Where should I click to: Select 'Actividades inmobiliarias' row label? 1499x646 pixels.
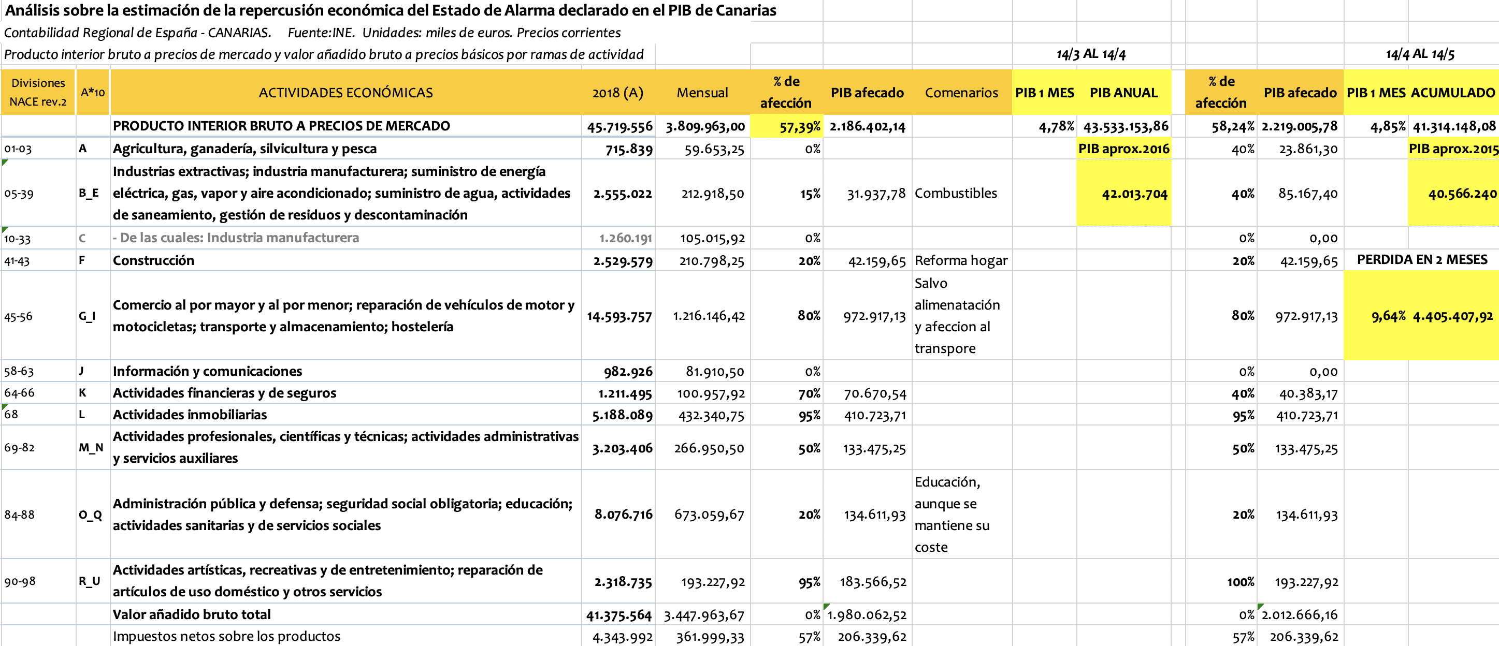[190, 415]
